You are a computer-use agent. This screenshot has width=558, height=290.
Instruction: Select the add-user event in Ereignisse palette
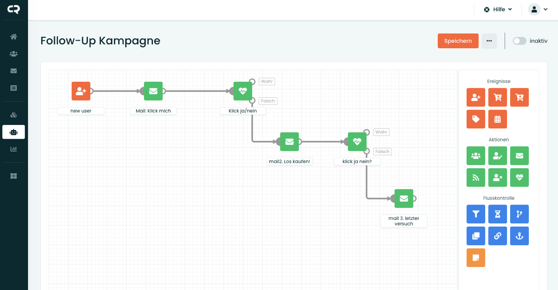click(476, 97)
